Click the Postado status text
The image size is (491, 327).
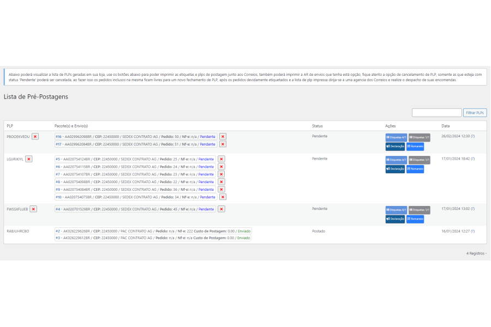click(x=319, y=231)
